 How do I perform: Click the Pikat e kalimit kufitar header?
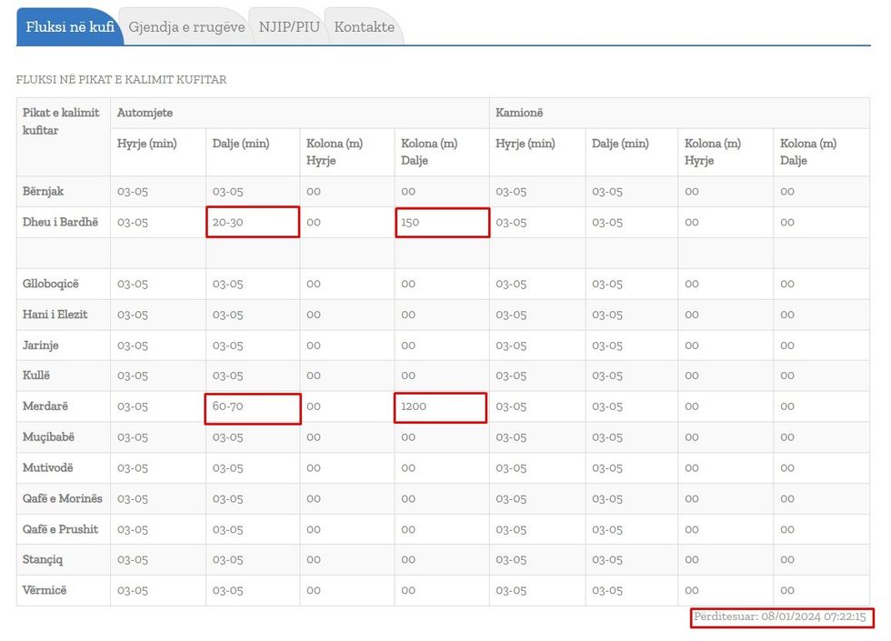coord(61,121)
